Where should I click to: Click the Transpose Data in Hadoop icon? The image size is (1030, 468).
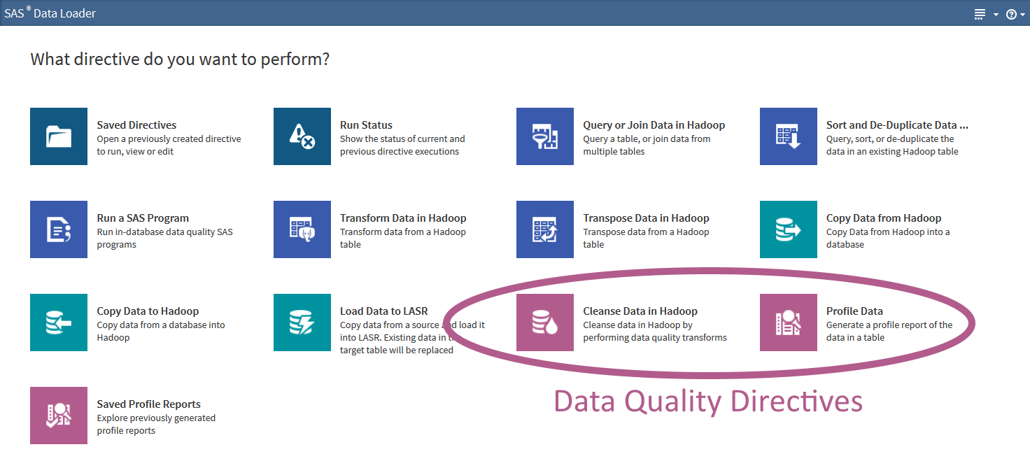544,229
